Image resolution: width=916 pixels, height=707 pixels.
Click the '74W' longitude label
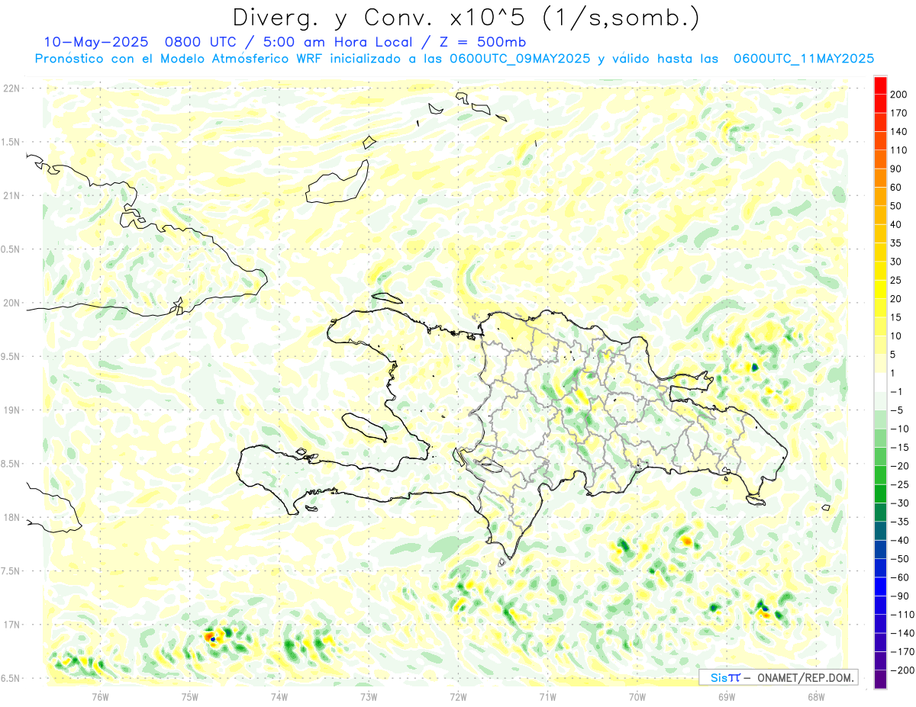pos(279,696)
